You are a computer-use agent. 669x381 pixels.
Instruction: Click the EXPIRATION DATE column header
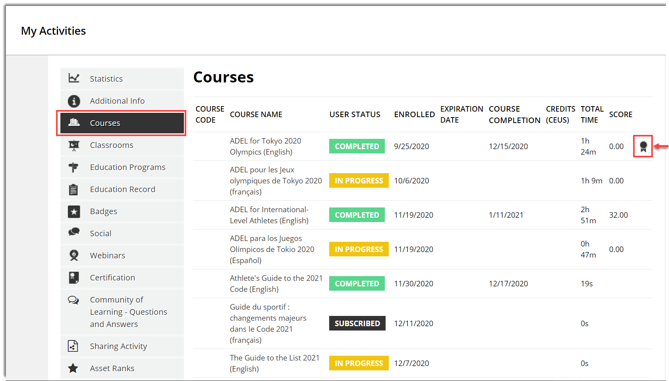tap(462, 114)
